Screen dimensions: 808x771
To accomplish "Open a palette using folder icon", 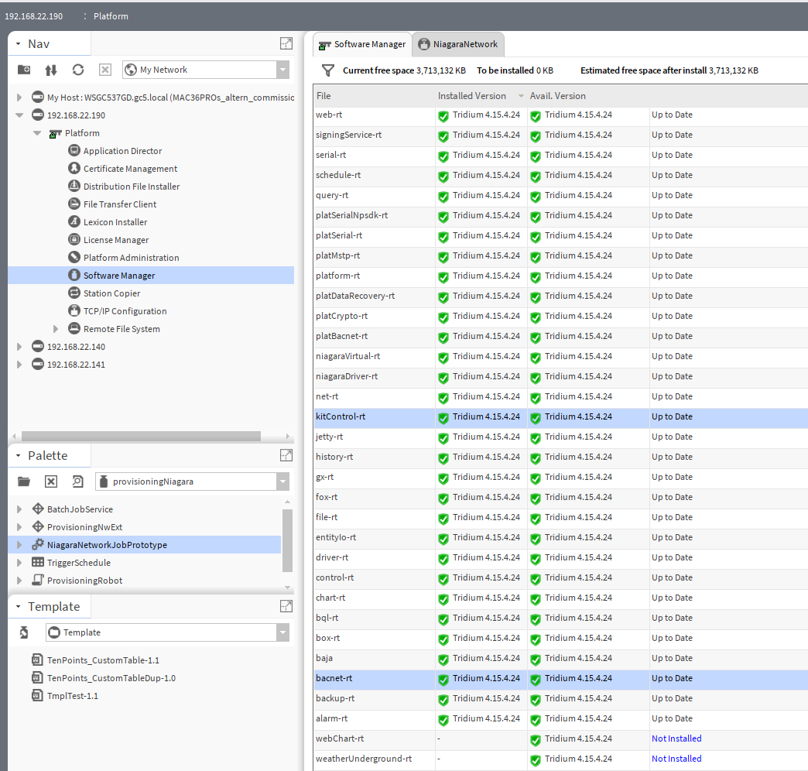I will [24, 481].
